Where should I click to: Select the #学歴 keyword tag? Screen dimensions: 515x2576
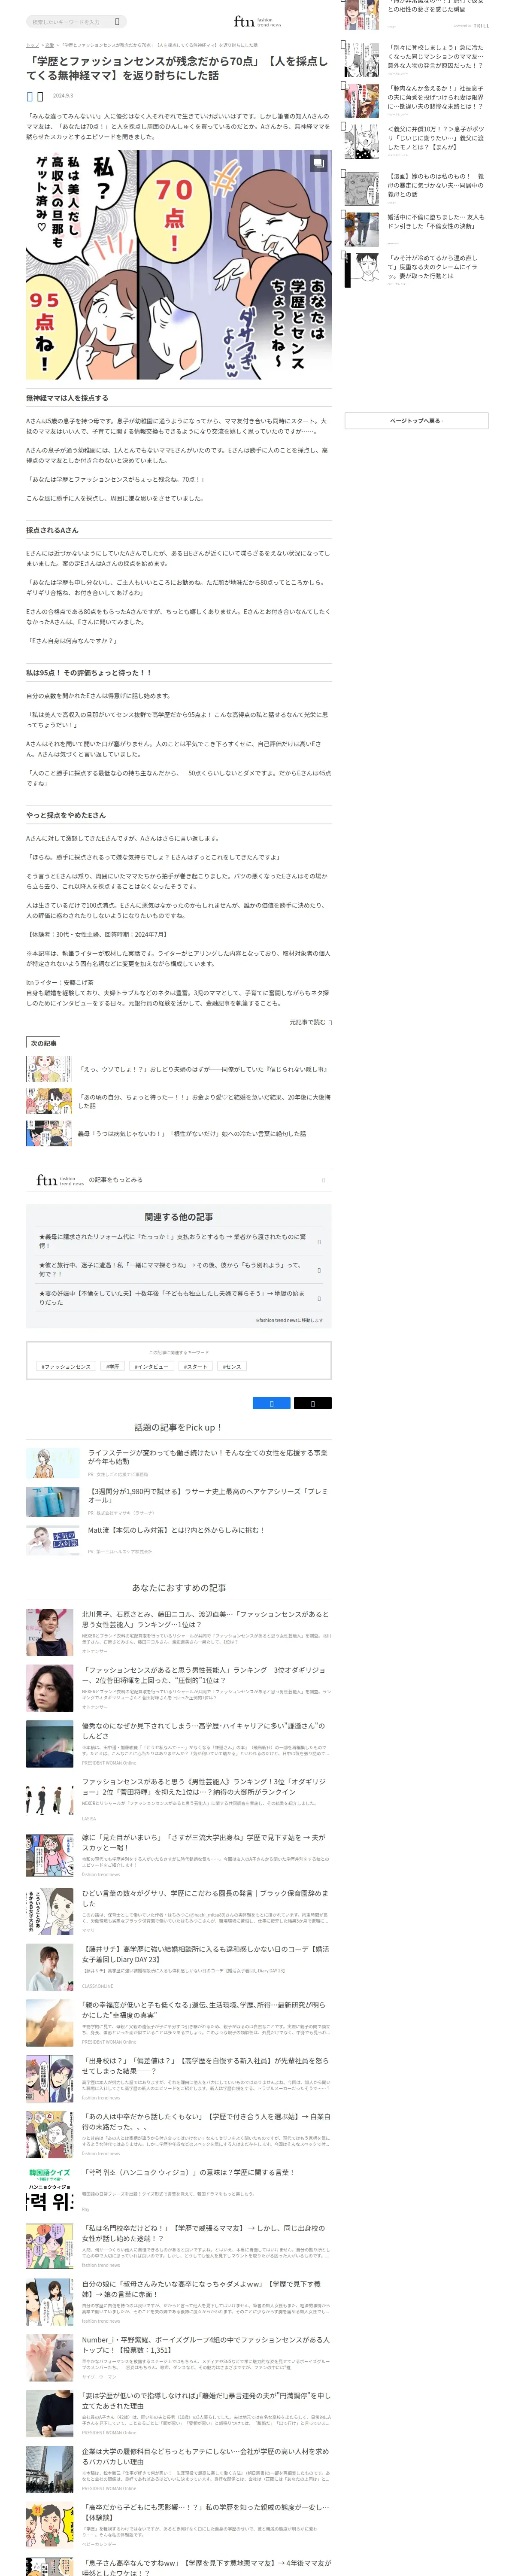point(112,1366)
